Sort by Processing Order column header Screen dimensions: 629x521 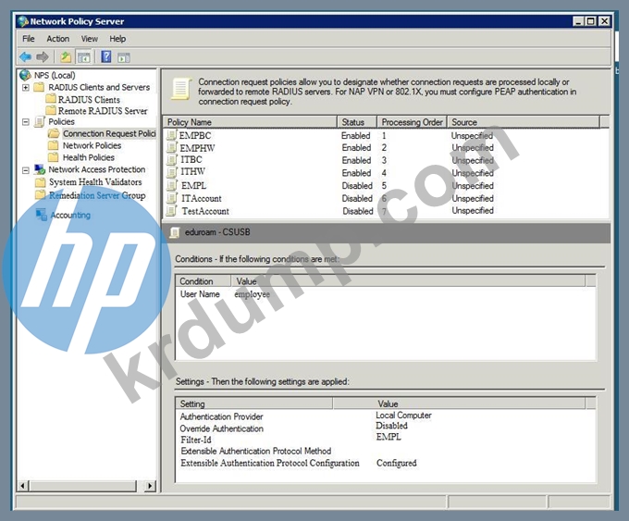point(412,122)
